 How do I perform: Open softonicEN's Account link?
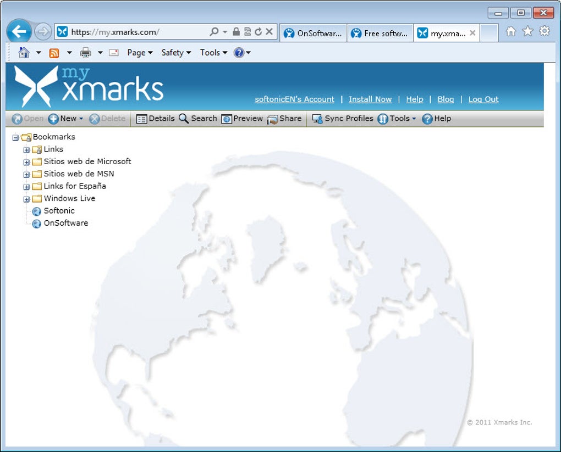pyautogui.click(x=294, y=99)
